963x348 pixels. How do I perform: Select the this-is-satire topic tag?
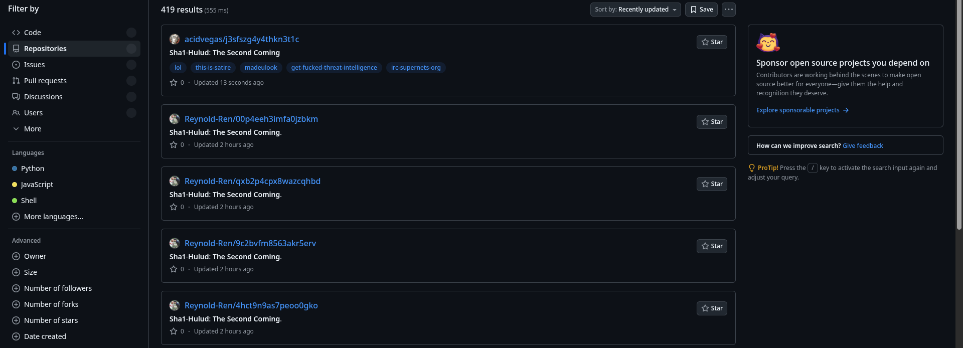tap(213, 68)
